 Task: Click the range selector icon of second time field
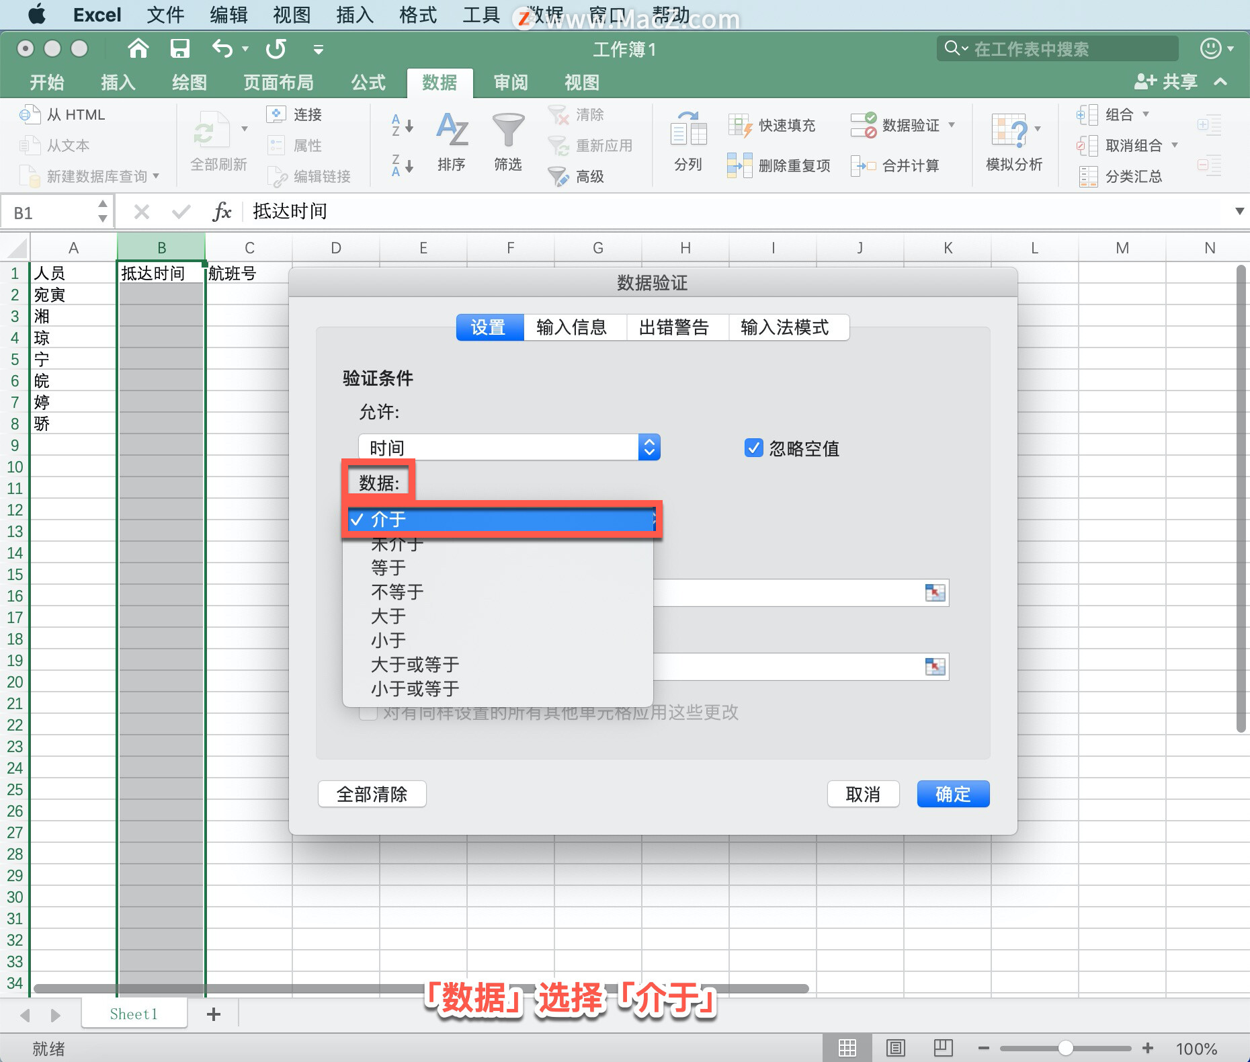click(935, 667)
